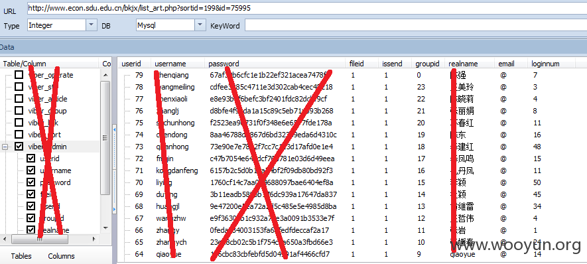Click email cell in userid 76 row

coord(503,111)
